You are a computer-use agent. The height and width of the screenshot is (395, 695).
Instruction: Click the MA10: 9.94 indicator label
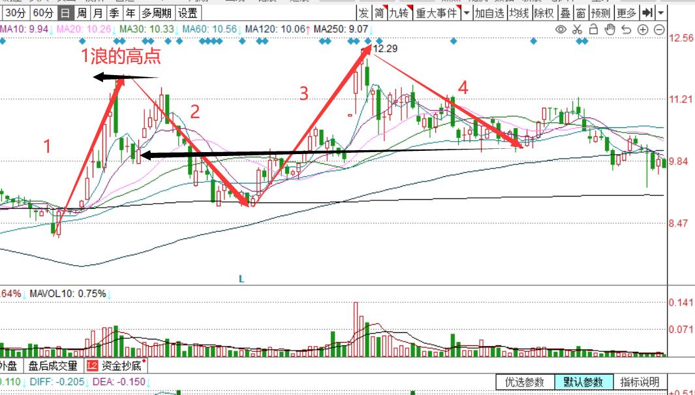pyautogui.click(x=24, y=29)
